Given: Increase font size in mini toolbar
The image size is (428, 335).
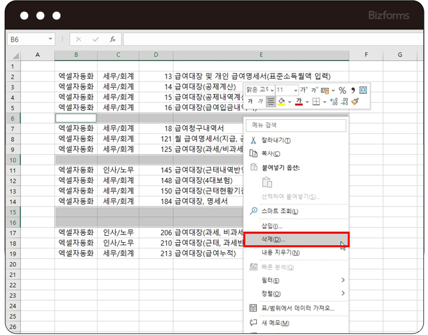Looking at the screenshot, I should tap(303, 90).
